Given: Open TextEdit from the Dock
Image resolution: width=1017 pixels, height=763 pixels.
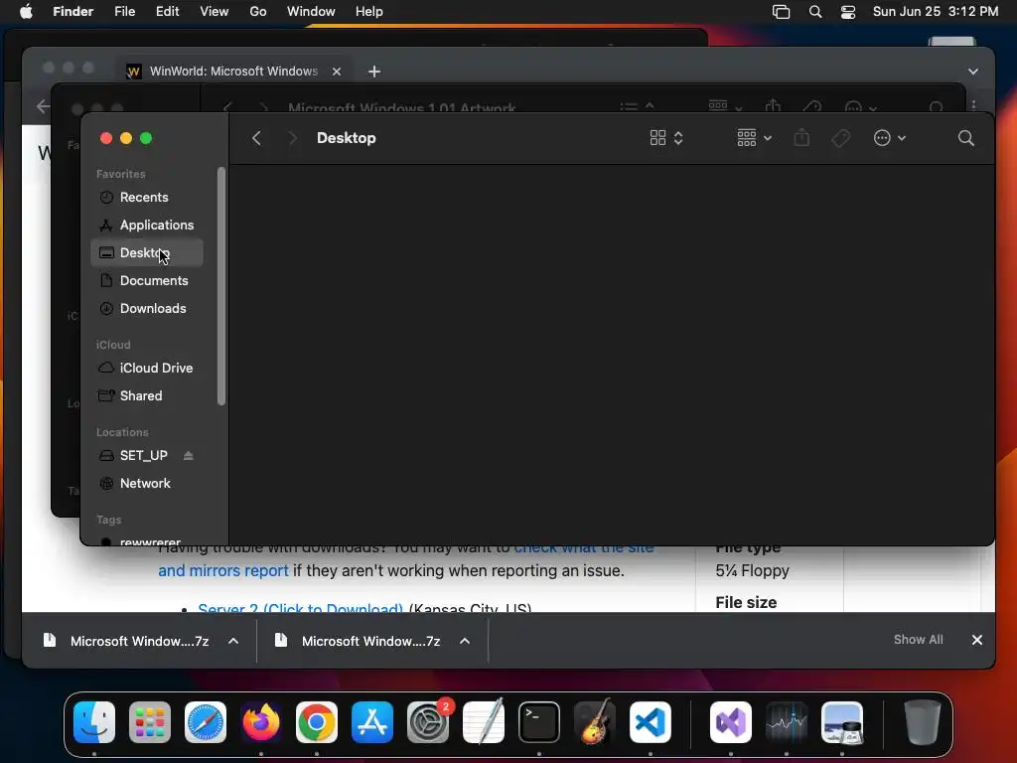Looking at the screenshot, I should click(x=484, y=722).
